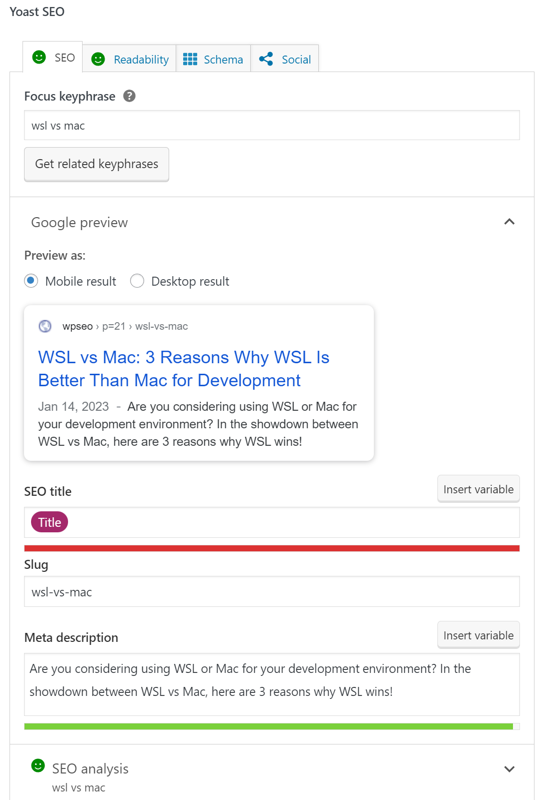542x800 pixels.
Task: Click the 'Yoast SEO' heading
Action: tap(37, 12)
